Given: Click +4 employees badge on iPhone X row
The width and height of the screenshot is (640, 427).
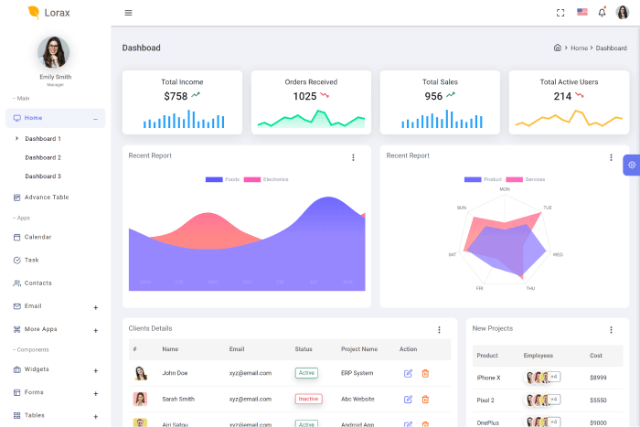Looking at the screenshot, I should coord(554,377).
